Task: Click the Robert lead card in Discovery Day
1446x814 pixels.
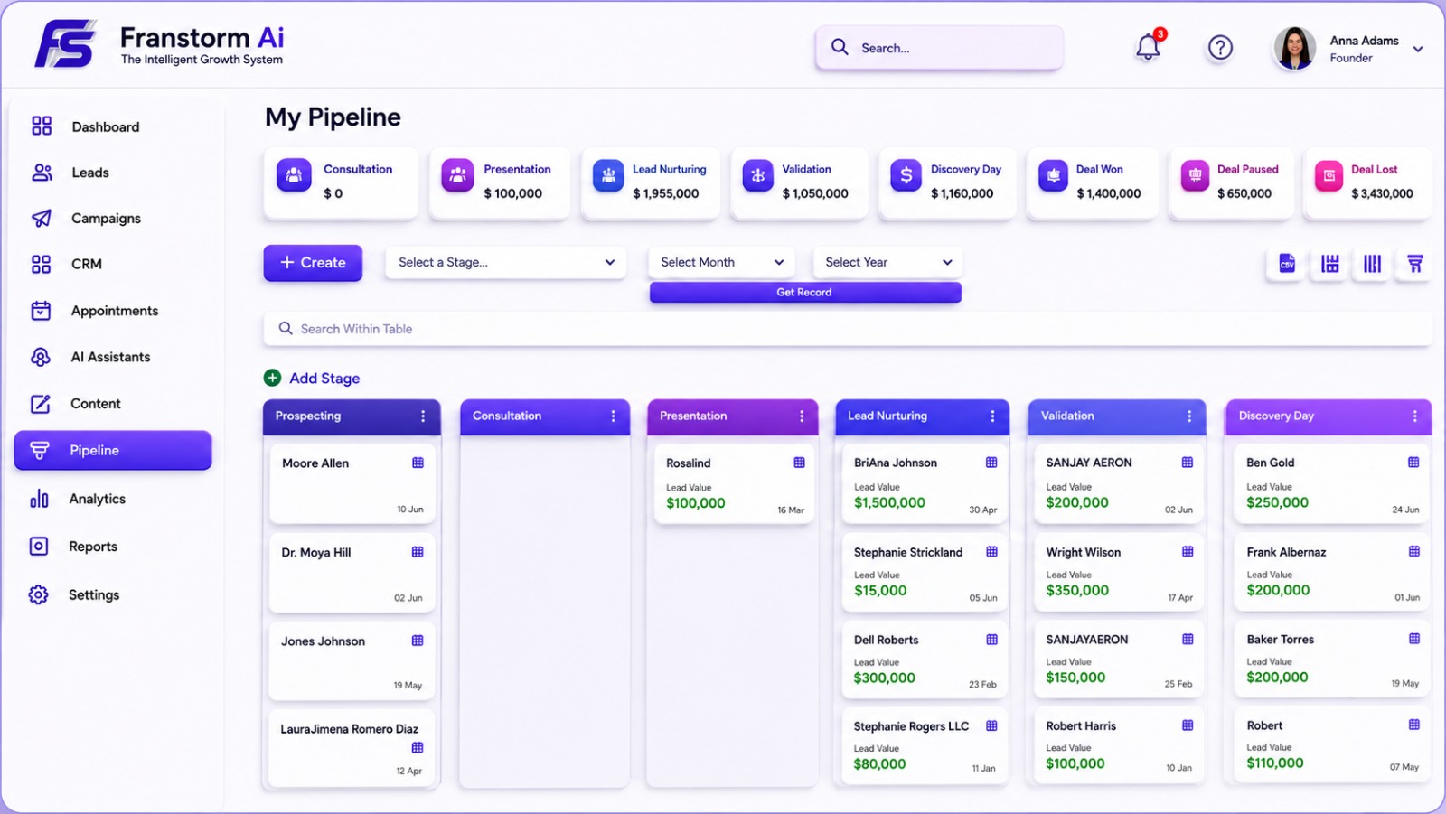Action: [1331, 744]
